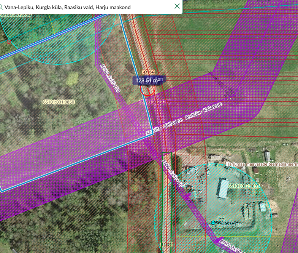
Task: Select parcel label 65101:002:0637
Action: [x=244, y=186]
